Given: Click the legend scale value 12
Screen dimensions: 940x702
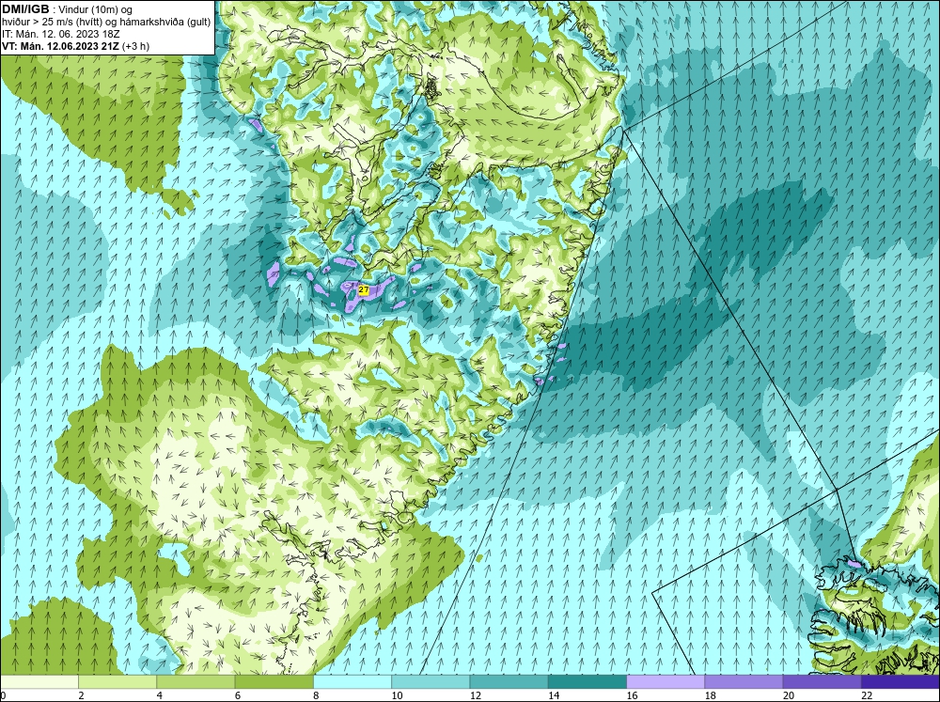Looking at the screenshot, I should (x=475, y=695).
